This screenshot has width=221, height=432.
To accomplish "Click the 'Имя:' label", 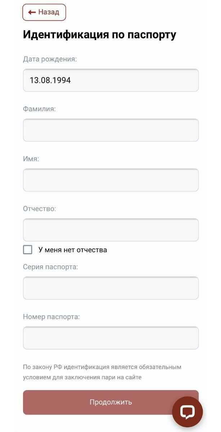I will [x=31, y=159].
